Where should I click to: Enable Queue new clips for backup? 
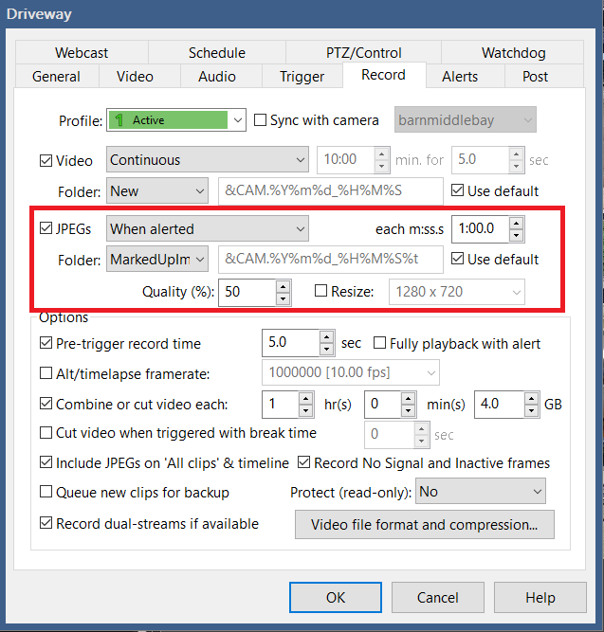[x=47, y=493]
